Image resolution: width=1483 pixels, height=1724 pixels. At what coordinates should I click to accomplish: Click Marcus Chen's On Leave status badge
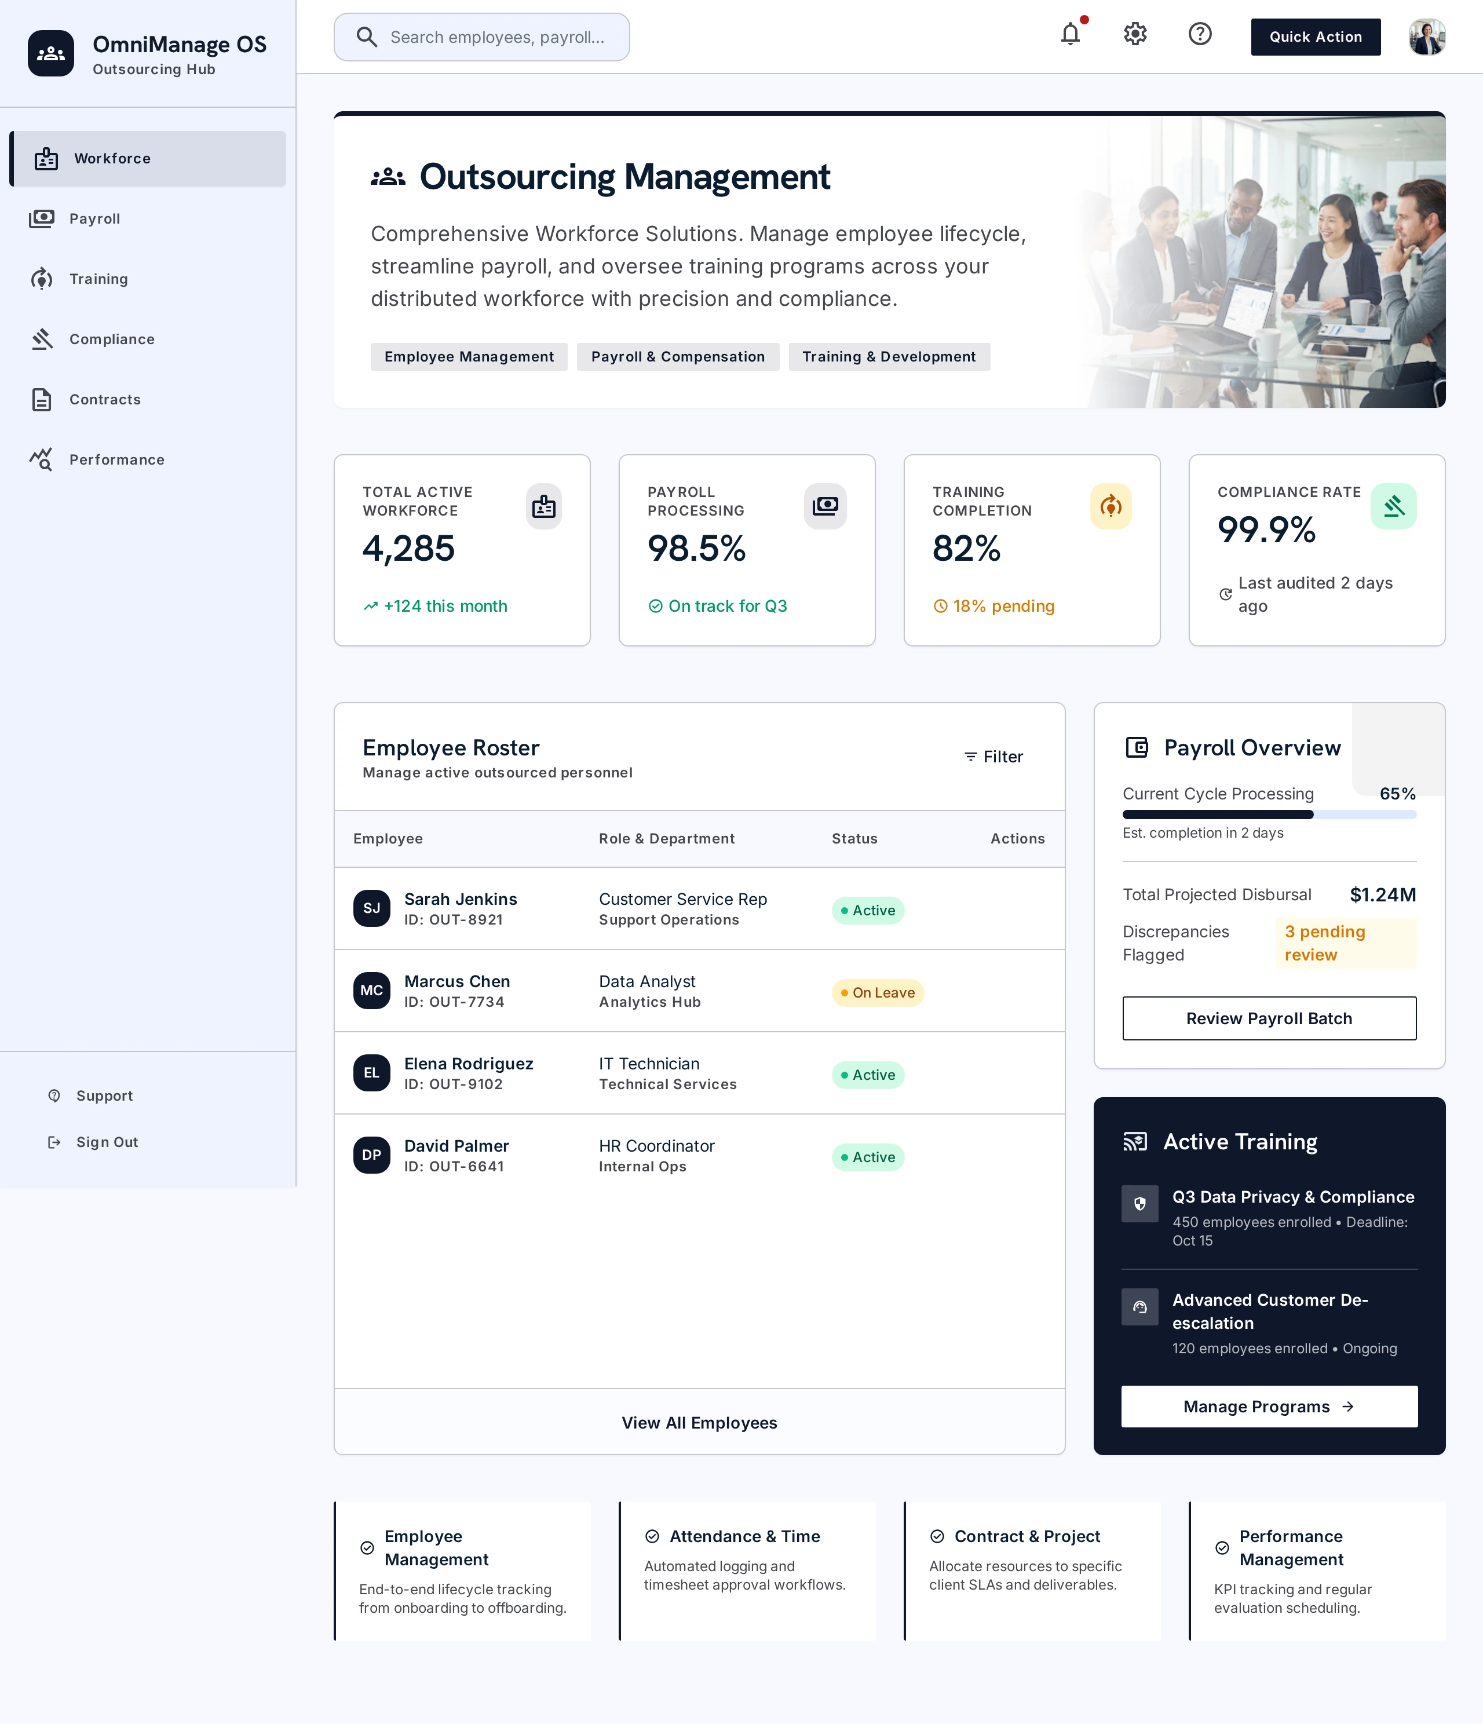[x=877, y=992]
